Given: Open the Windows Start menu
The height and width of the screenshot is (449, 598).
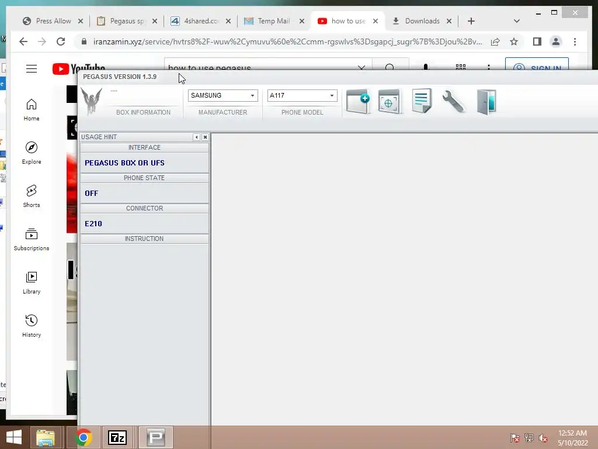Looking at the screenshot, I should 14,437.
